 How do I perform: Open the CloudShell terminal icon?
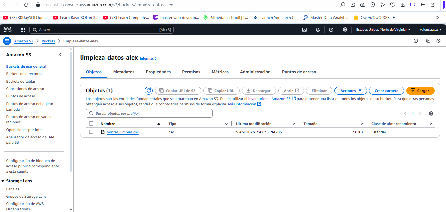(304, 30)
